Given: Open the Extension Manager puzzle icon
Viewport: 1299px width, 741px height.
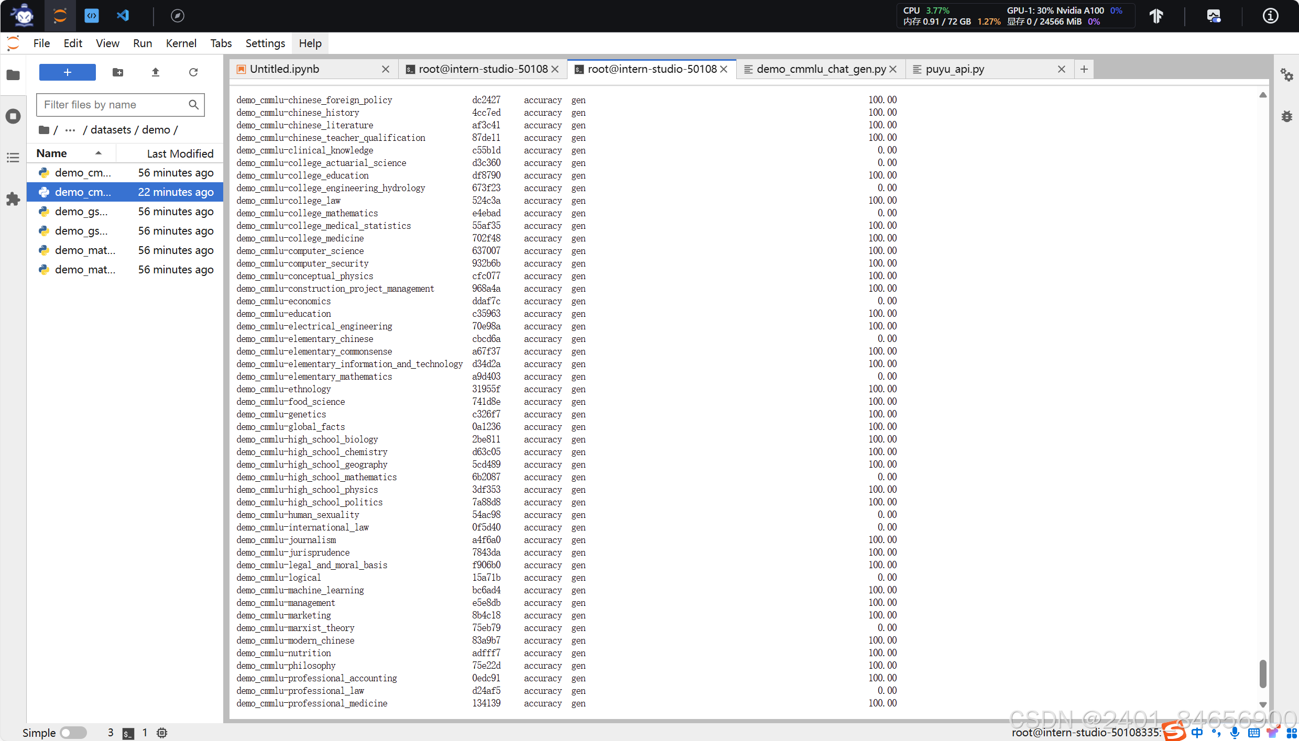Looking at the screenshot, I should (x=13, y=199).
